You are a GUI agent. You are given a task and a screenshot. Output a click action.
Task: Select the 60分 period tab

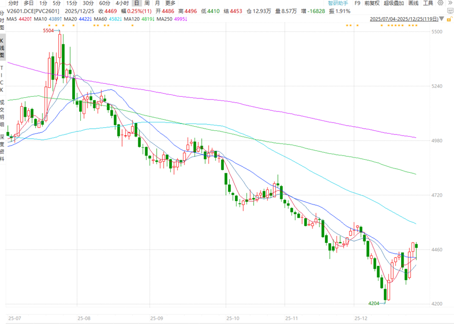104,3
